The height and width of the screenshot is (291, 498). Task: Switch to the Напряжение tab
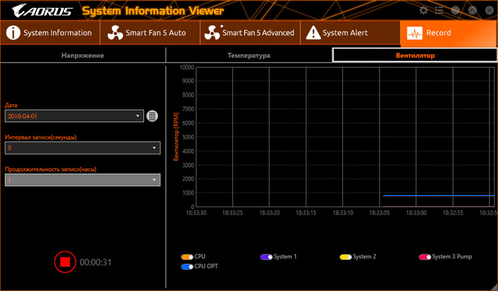[x=83, y=55]
